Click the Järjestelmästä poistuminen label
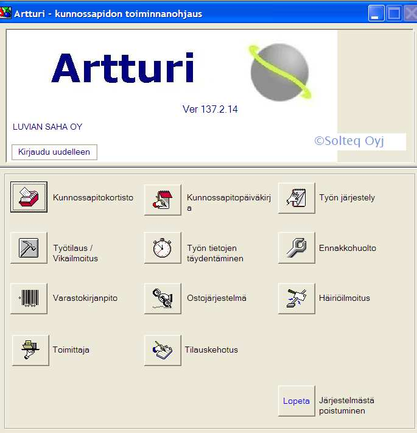Viewport: 417px width, 433px height. click(x=346, y=406)
